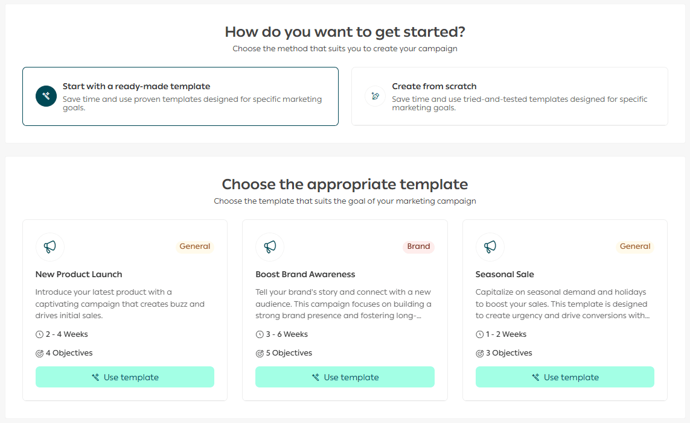690x423 pixels.
Task: Choose the Create from scratch option
Action: pos(510,96)
